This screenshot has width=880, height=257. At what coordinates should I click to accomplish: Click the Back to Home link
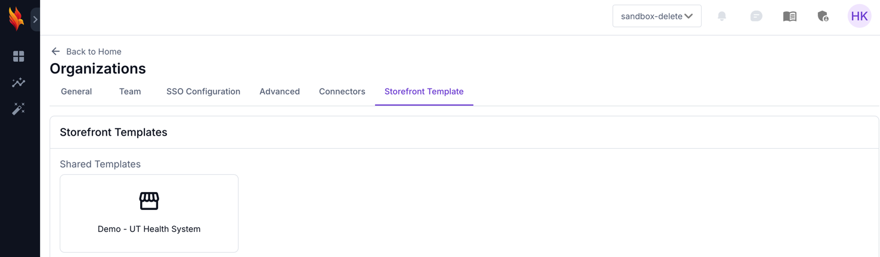click(94, 52)
